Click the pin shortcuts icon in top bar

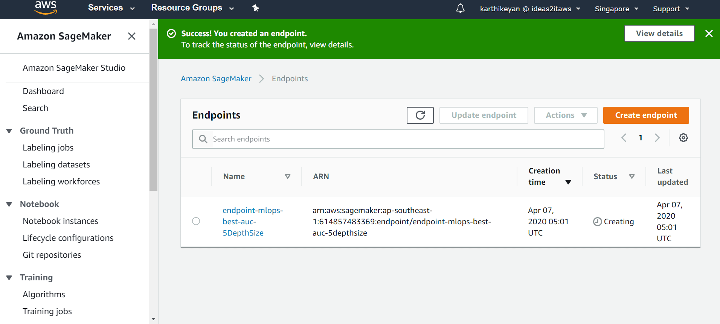pyautogui.click(x=256, y=8)
